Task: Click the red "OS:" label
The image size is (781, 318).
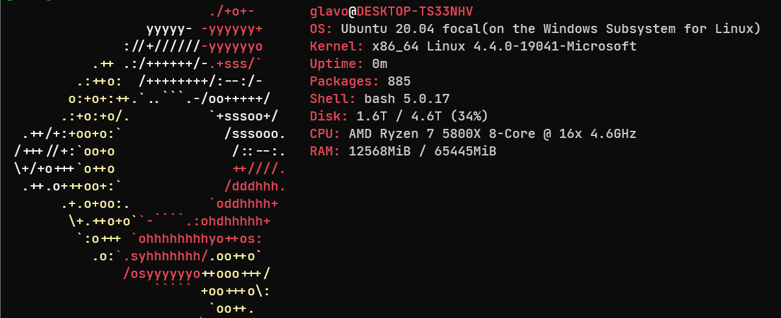Action: (321, 29)
